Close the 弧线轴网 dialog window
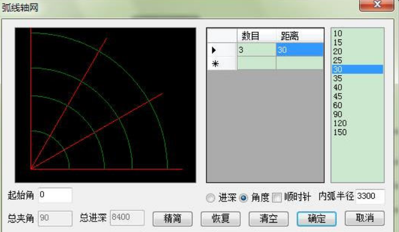The height and width of the screenshot is (232, 399). pos(377,5)
